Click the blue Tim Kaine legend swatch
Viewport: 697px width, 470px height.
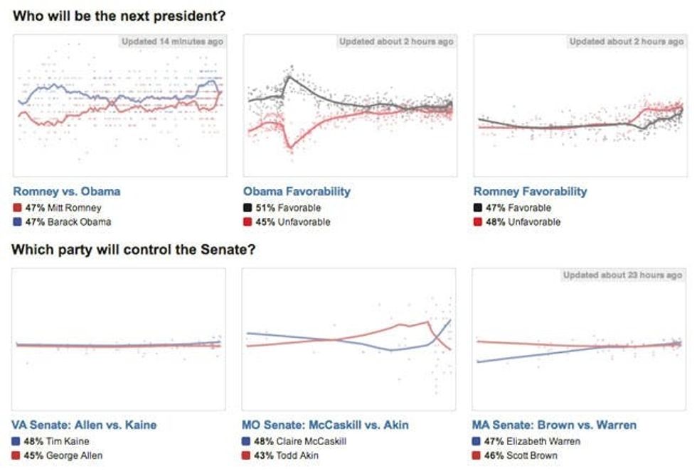point(16,441)
